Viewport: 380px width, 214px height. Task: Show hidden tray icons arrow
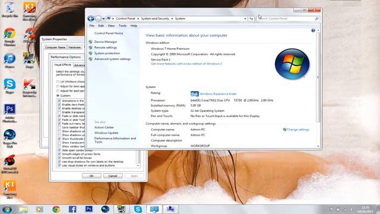pos(325,209)
